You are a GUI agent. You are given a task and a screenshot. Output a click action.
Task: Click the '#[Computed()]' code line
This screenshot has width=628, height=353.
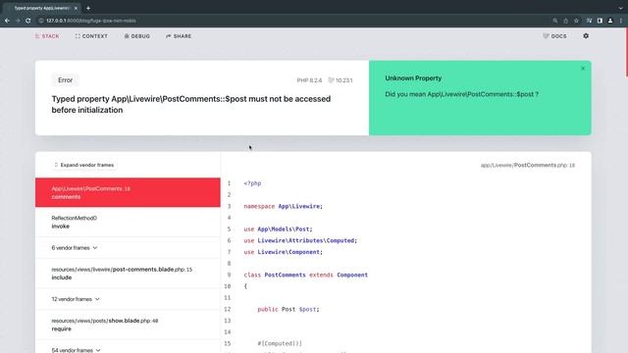(280, 343)
